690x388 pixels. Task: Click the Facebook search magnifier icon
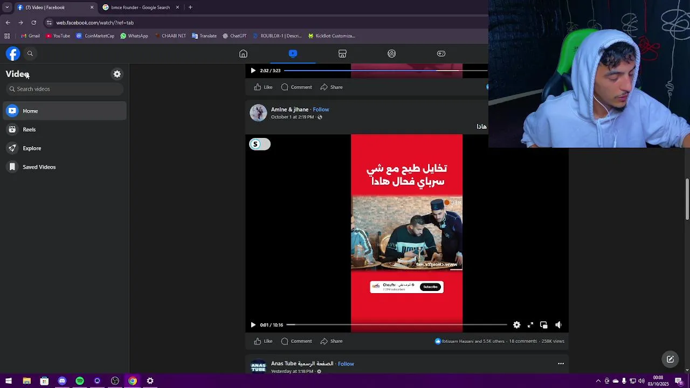[30, 53]
